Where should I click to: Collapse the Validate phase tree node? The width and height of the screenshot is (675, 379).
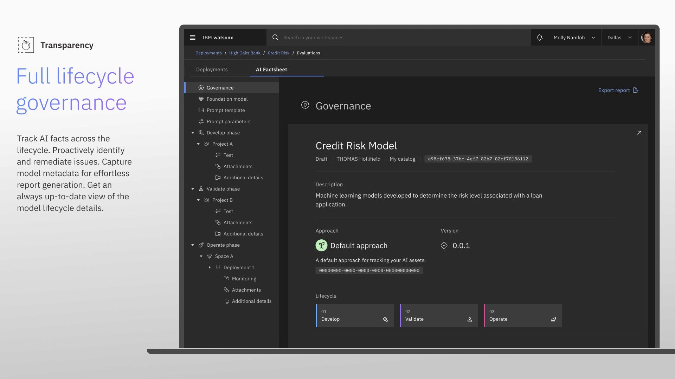pyautogui.click(x=193, y=189)
